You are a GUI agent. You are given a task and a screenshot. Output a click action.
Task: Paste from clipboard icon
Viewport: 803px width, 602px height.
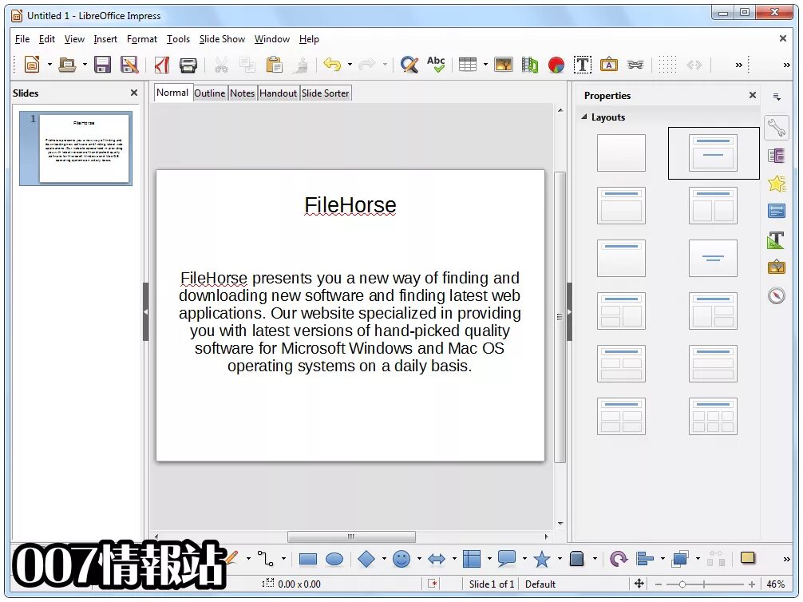pyautogui.click(x=274, y=65)
